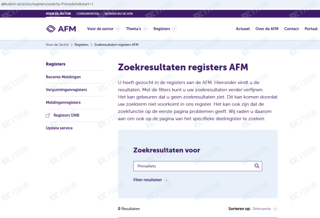
Task: Click the AFM logo
Action: coord(61,29)
